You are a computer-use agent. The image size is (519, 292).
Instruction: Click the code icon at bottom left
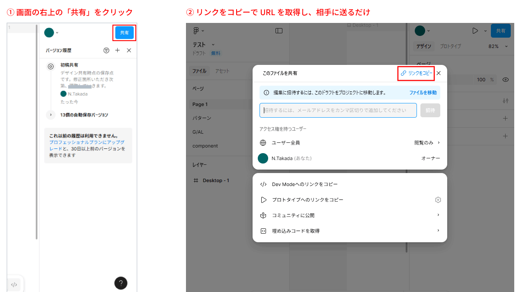[14, 284]
